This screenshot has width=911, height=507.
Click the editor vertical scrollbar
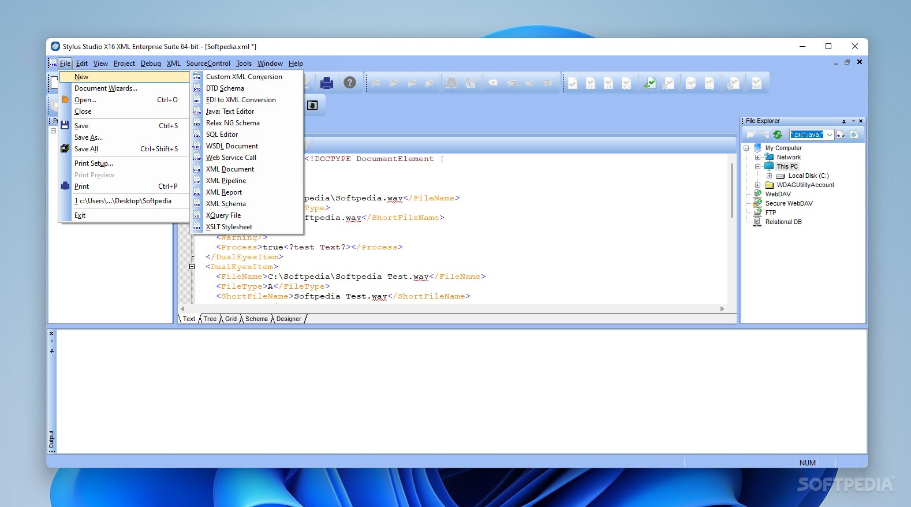(x=732, y=191)
